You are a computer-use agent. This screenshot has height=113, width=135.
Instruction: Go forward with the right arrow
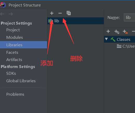pos(11,14)
